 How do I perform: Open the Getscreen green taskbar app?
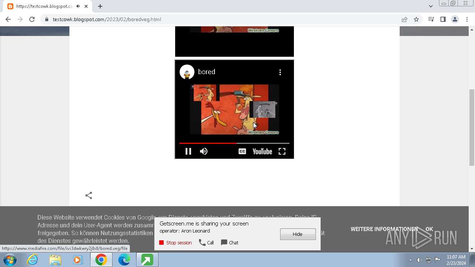(147, 260)
